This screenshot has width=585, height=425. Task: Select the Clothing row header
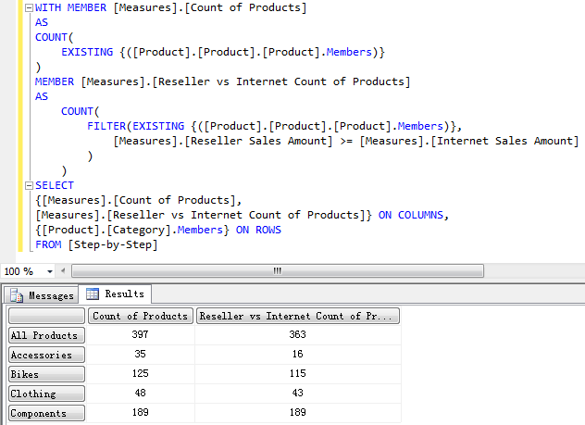46,394
